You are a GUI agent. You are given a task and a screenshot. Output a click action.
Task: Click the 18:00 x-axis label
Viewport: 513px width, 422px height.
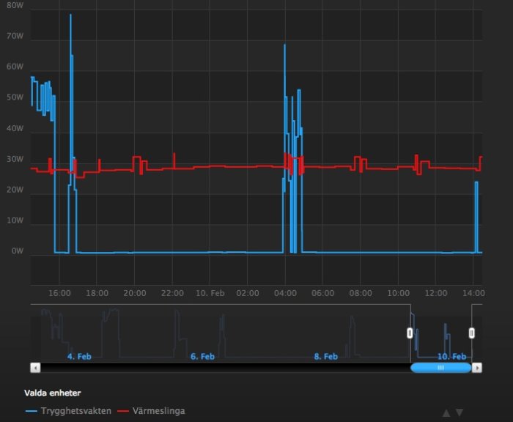[x=97, y=293]
